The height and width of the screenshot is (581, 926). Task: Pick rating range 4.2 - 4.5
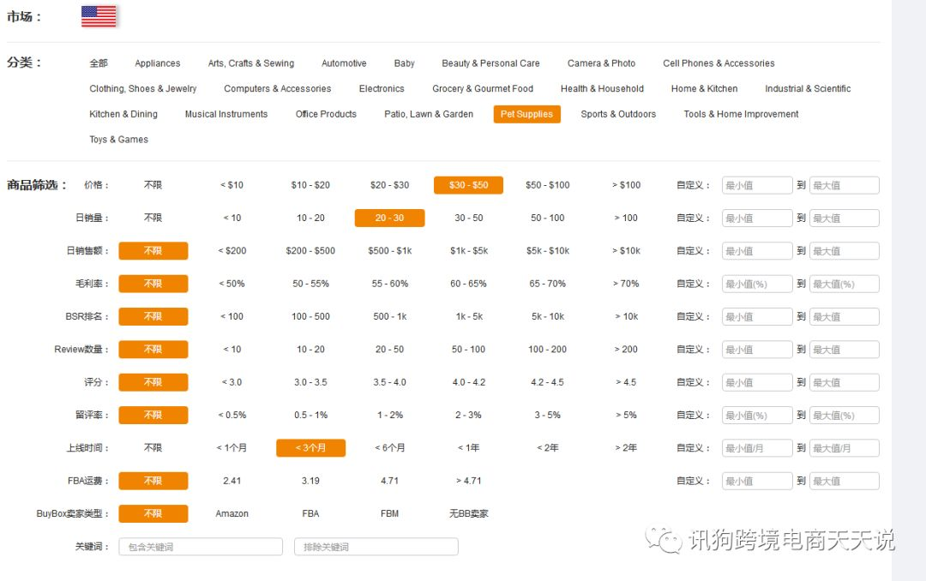click(x=547, y=382)
